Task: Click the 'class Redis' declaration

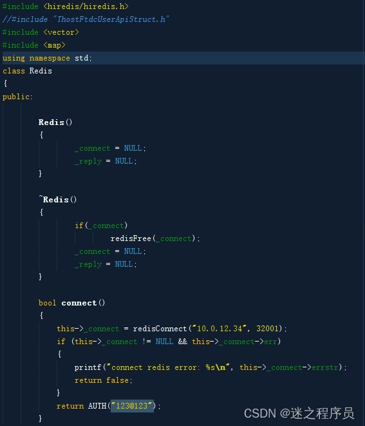Action: pos(27,71)
